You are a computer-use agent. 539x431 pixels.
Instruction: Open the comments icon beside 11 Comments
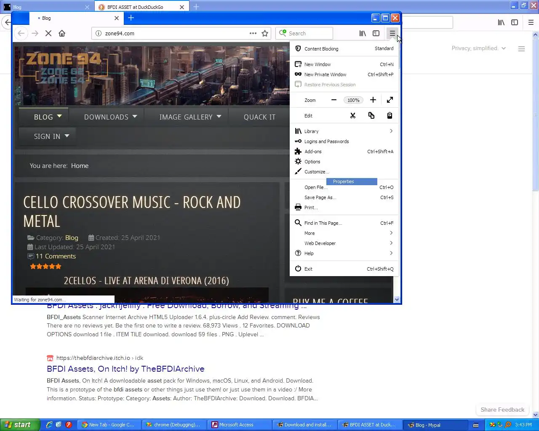click(x=30, y=256)
